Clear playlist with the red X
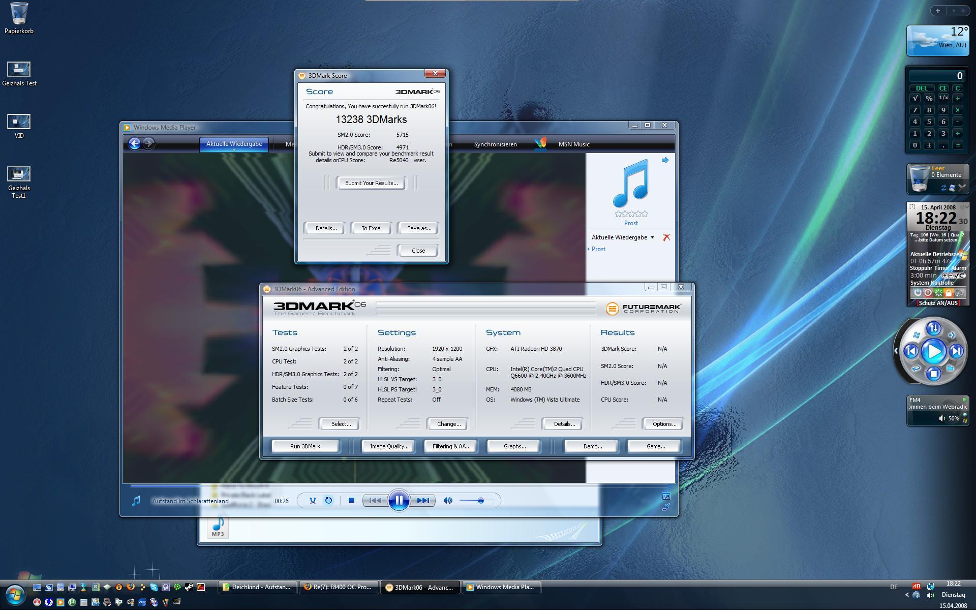Viewport: 976px width, 610px height. [x=666, y=237]
